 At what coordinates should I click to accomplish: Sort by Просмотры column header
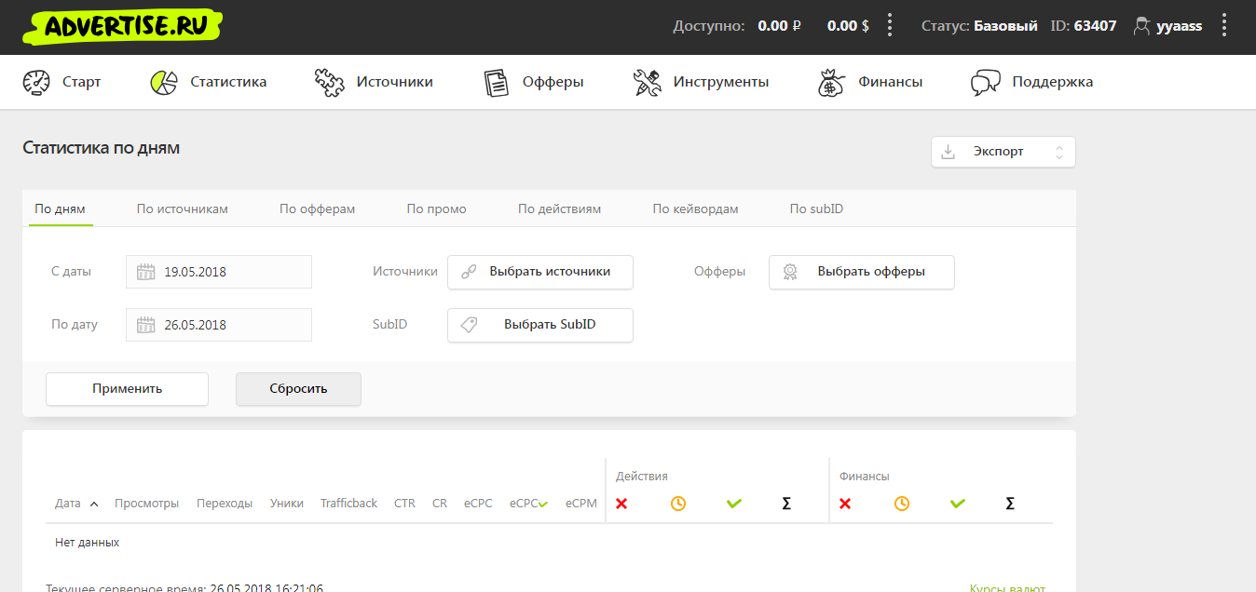click(x=146, y=504)
